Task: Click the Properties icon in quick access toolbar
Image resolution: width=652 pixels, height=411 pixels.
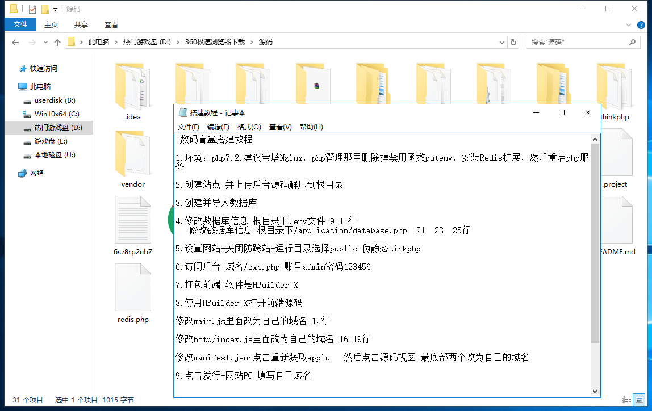Action: click(x=32, y=9)
